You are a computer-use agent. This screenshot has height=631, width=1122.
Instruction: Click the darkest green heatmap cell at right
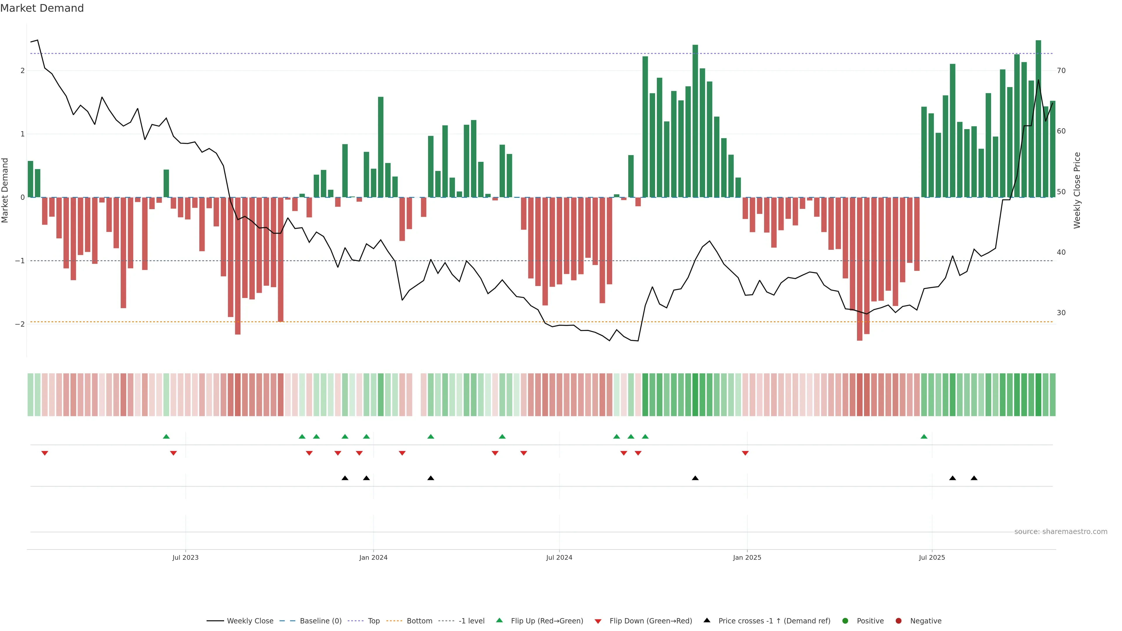(x=1038, y=395)
